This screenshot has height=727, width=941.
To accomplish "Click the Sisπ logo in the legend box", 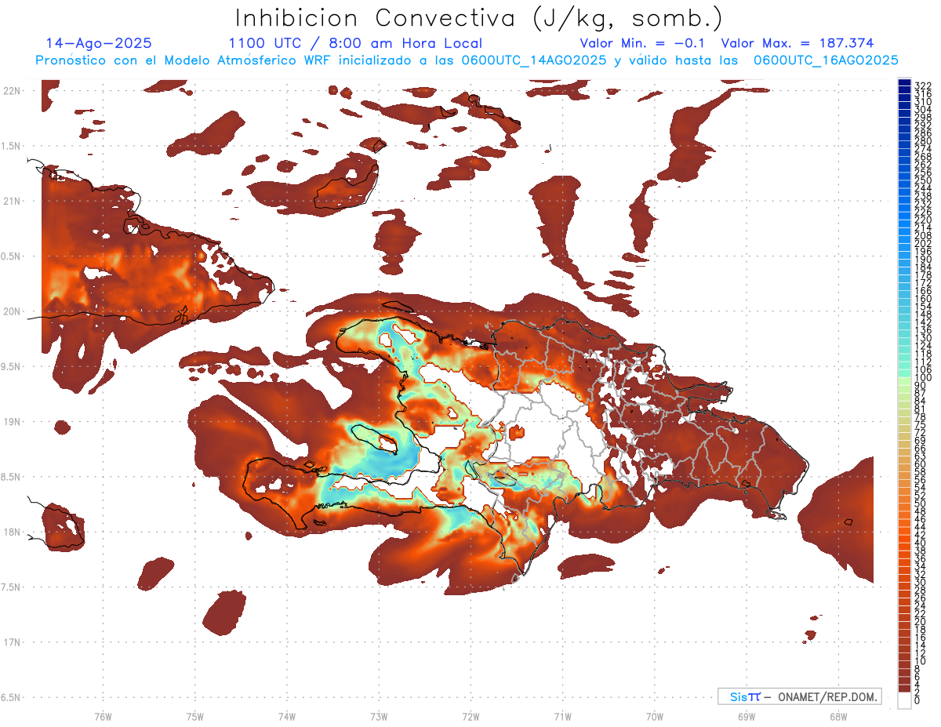I will [745, 696].
